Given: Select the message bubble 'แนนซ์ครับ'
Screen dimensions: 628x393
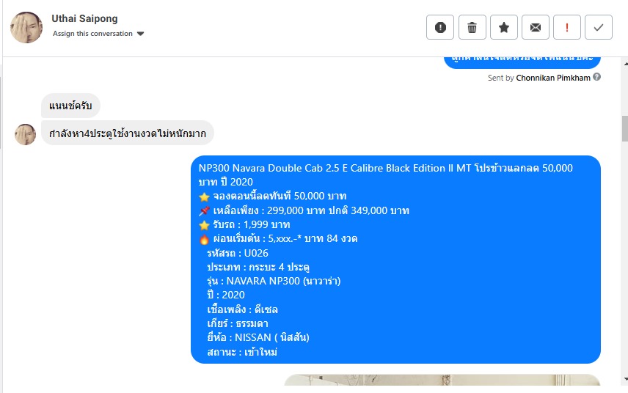Looking at the screenshot, I should pos(70,106).
